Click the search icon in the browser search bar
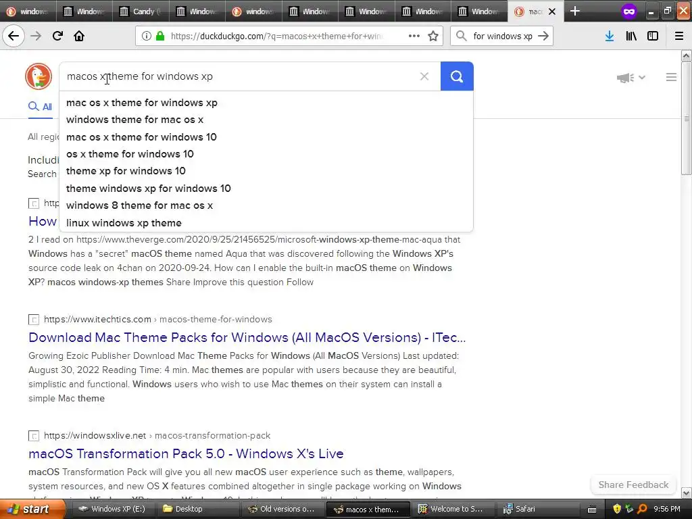 [461, 36]
